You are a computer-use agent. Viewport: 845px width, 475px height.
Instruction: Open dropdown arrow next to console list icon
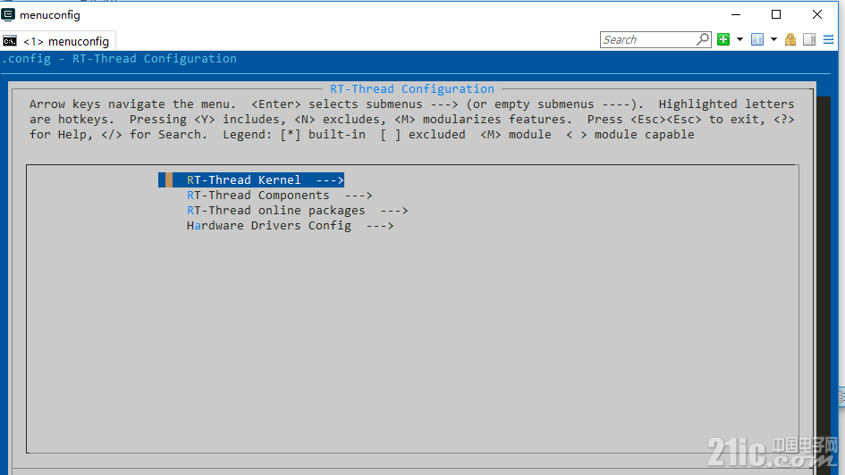coord(773,39)
